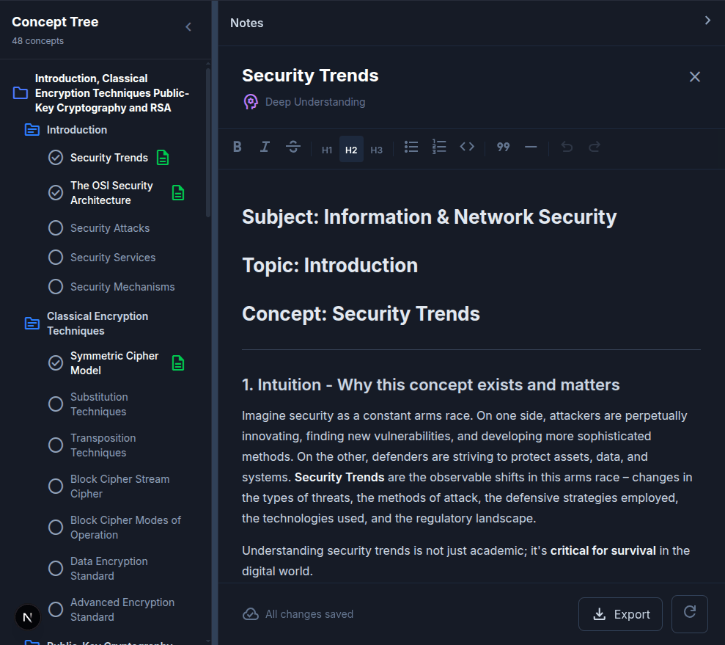Viewport: 725px width, 645px height.
Task: Apply strikethrough formatting
Action: coord(292,147)
